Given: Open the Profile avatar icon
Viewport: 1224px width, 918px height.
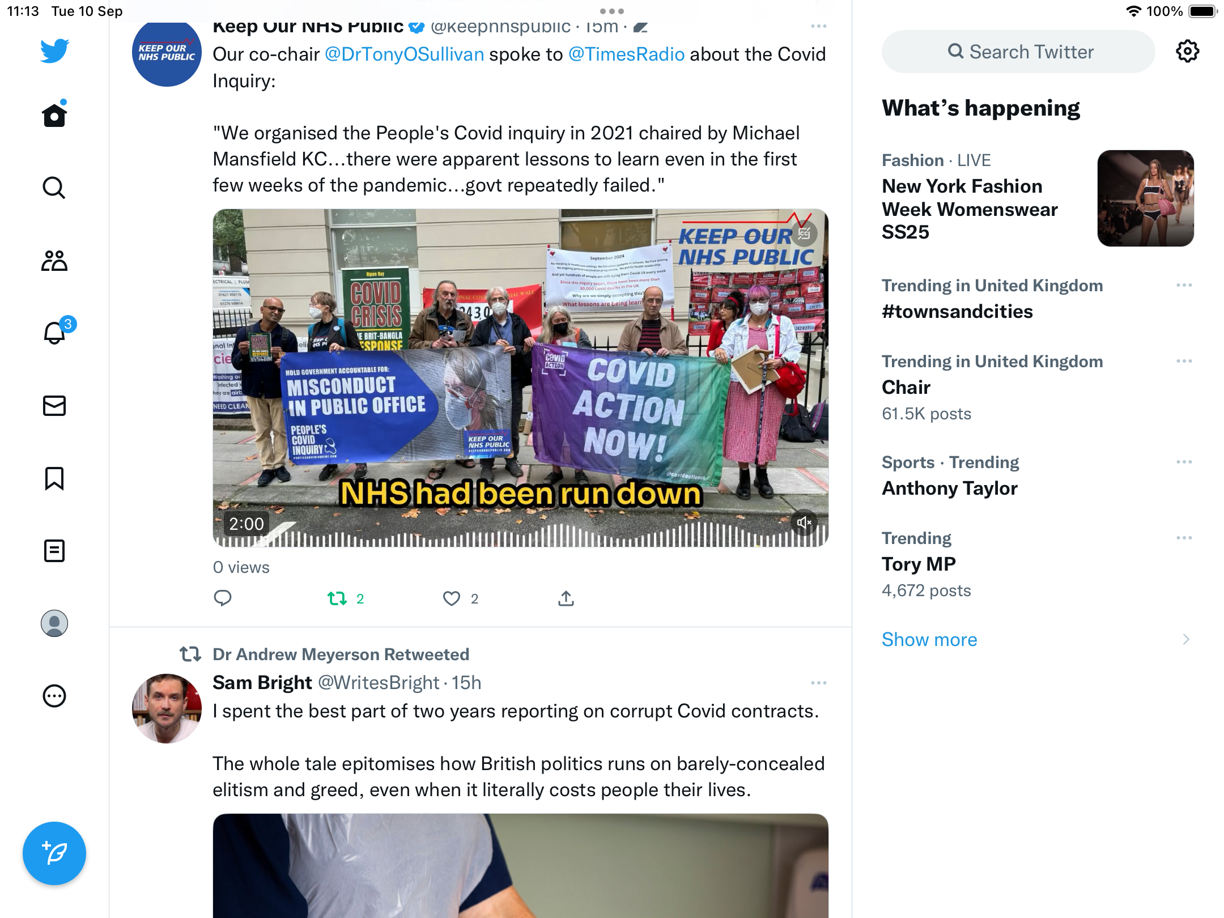Looking at the screenshot, I should pyautogui.click(x=54, y=623).
